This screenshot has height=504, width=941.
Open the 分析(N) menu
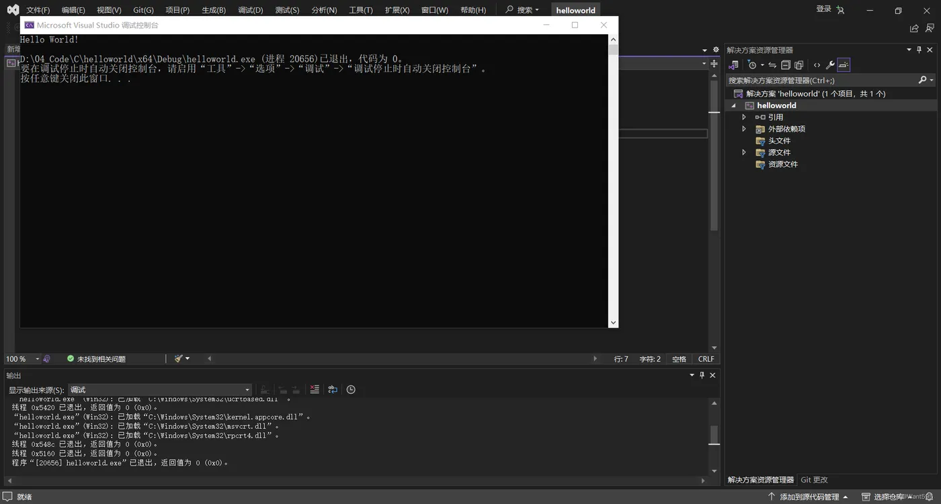[324, 10]
